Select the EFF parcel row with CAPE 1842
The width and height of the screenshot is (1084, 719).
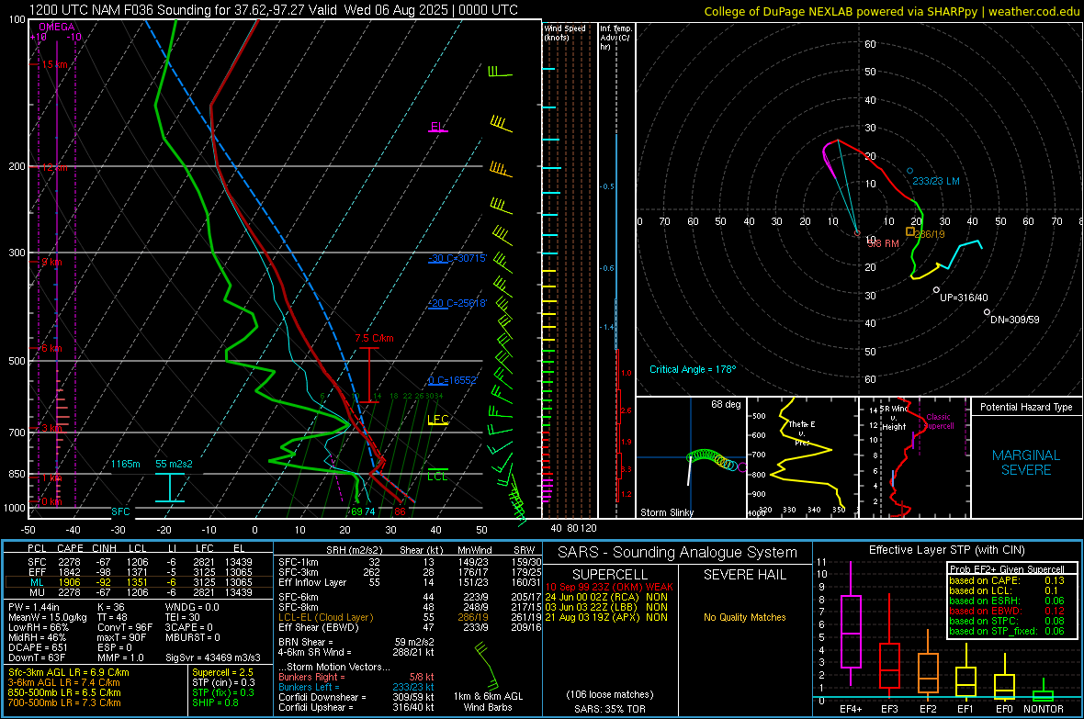point(139,572)
